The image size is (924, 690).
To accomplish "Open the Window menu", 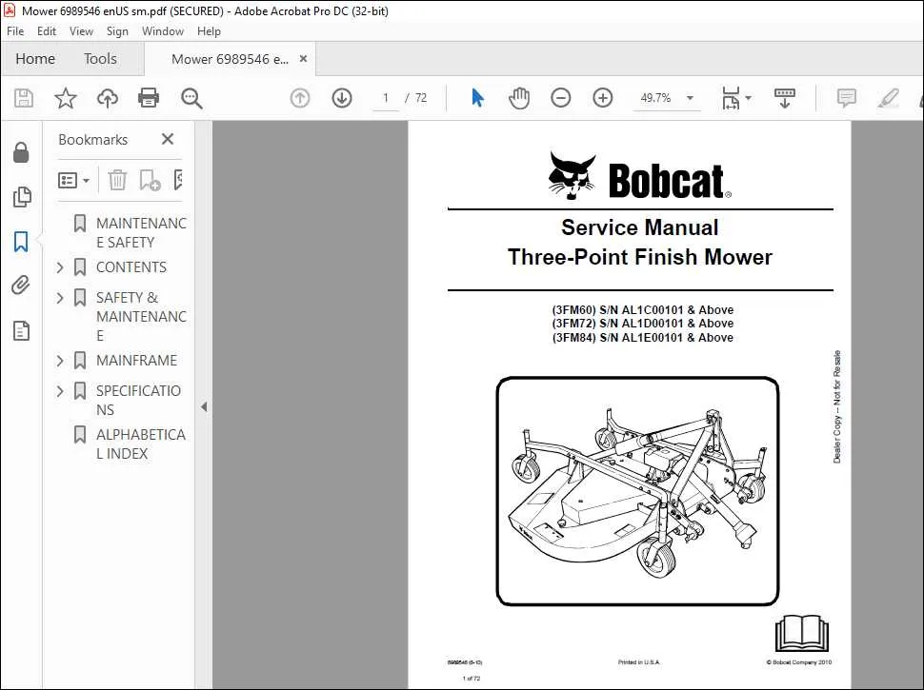I will [x=163, y=31].
